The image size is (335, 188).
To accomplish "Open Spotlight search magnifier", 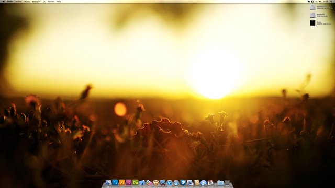I will [x=331, y=1].
